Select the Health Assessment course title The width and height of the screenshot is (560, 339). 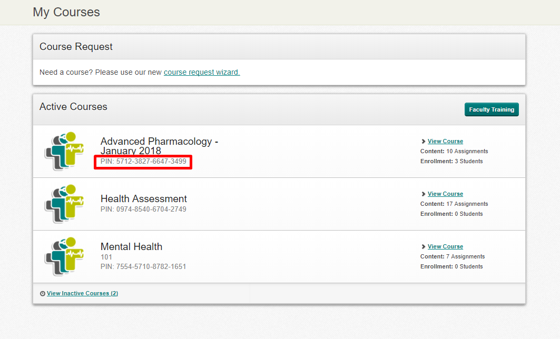click(x=144, y=199)
